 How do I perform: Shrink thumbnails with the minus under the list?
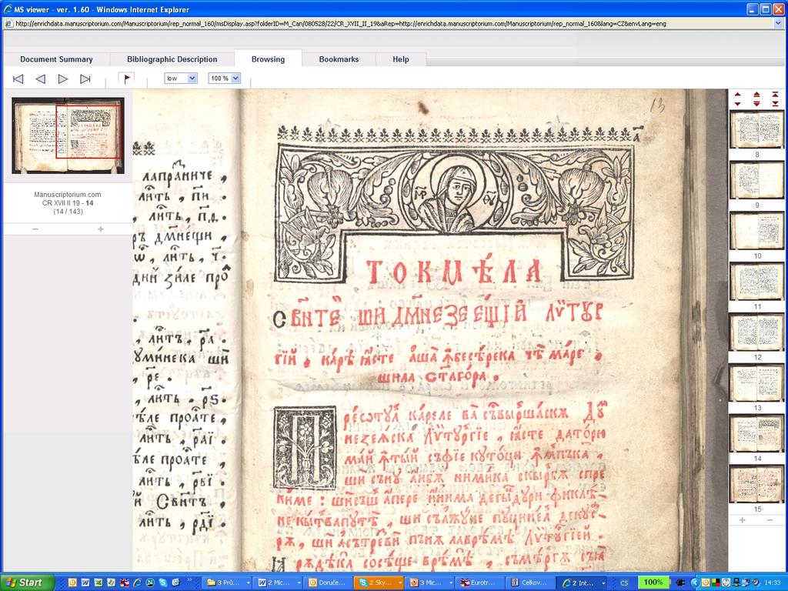(x=770, y=520)
